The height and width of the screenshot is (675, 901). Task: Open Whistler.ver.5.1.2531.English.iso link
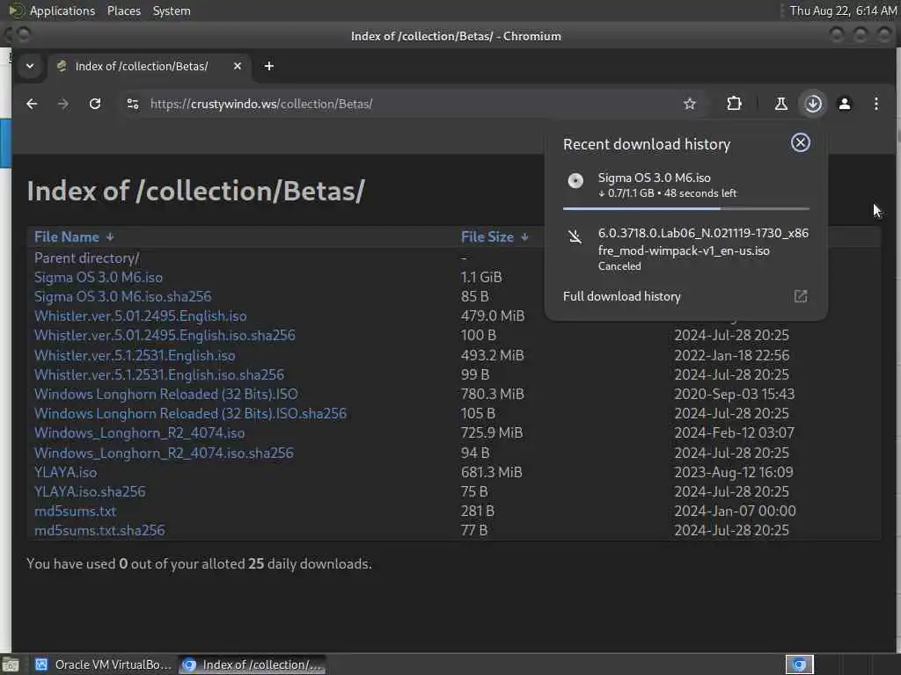[x=135, y=355]
